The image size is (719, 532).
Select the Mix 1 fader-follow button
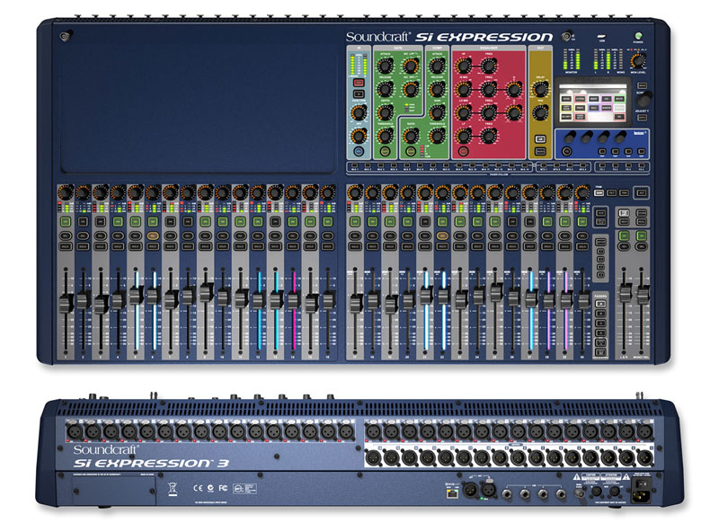pyautogui.click(x=354, y=165)
